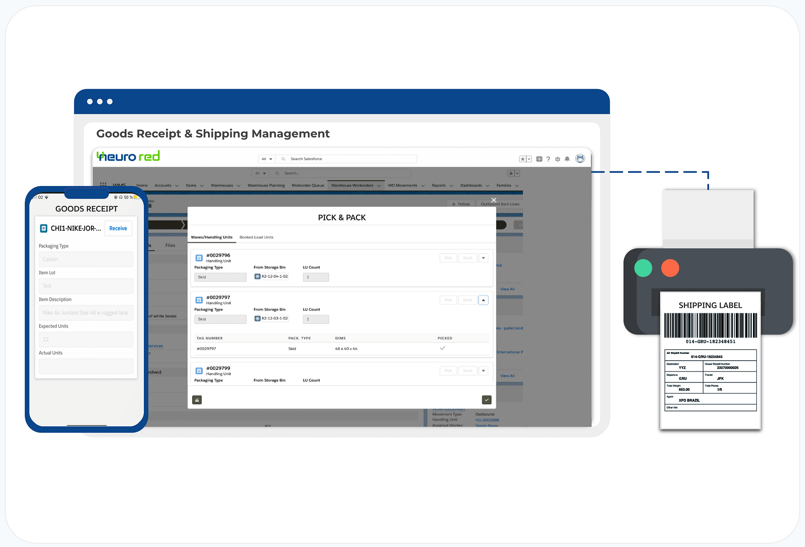Open the All scope dropdown in search bar
The image size is (805, 547).
coord(266,159)
